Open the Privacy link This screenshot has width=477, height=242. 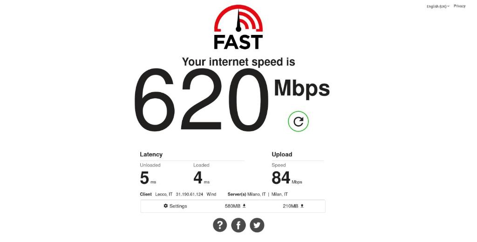pyautogui.click(x=459, y=6)
